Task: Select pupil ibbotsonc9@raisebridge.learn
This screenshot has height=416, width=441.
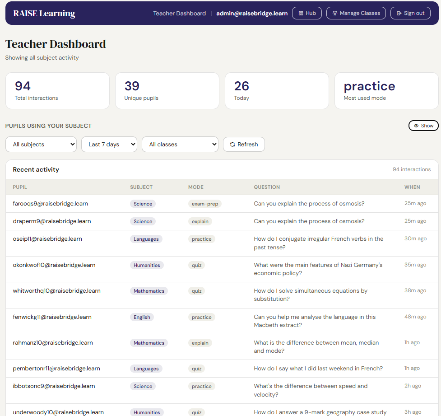Action: [x=54, y=386]
